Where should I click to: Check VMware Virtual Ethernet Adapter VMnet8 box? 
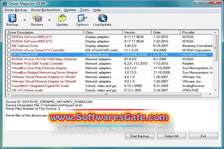pyautogui.click(x=9, y=81)
